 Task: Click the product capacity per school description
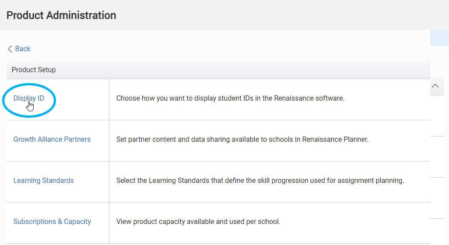coord(198,221)
